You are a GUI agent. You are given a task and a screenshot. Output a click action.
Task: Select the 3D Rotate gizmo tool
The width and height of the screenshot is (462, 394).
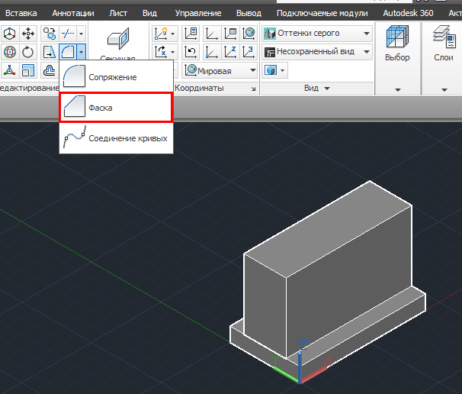click(10, 52)
